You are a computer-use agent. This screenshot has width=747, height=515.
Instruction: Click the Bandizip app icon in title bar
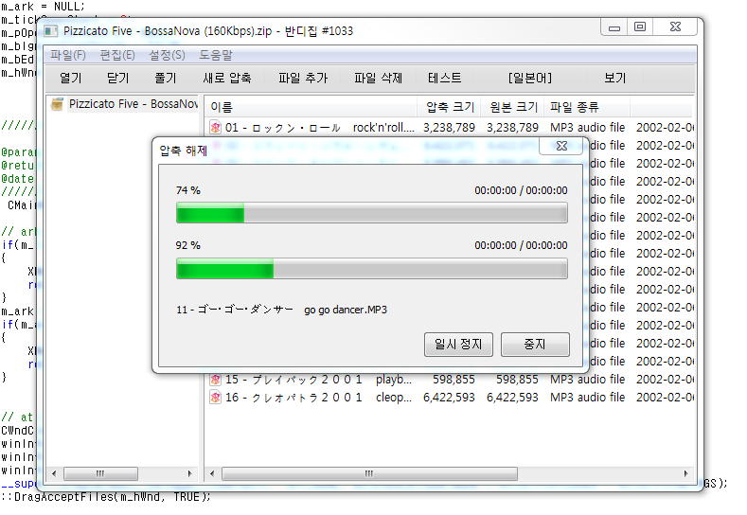tap(51, 31)
